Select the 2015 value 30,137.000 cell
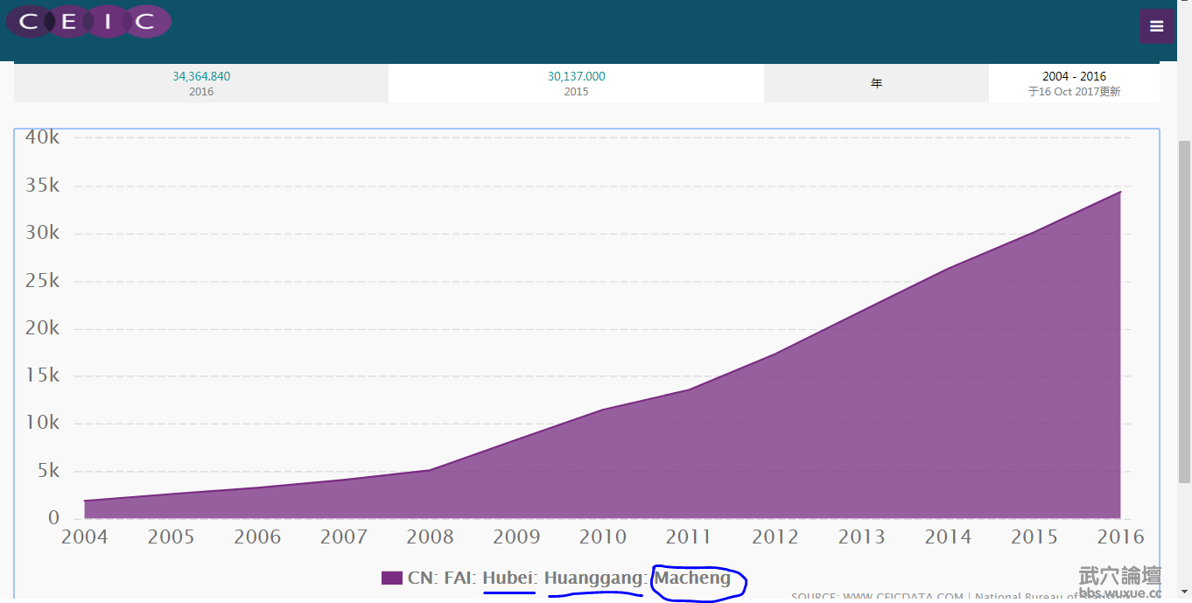The width and height of the screenshot is (1192, 603). [x=576, y=83]
